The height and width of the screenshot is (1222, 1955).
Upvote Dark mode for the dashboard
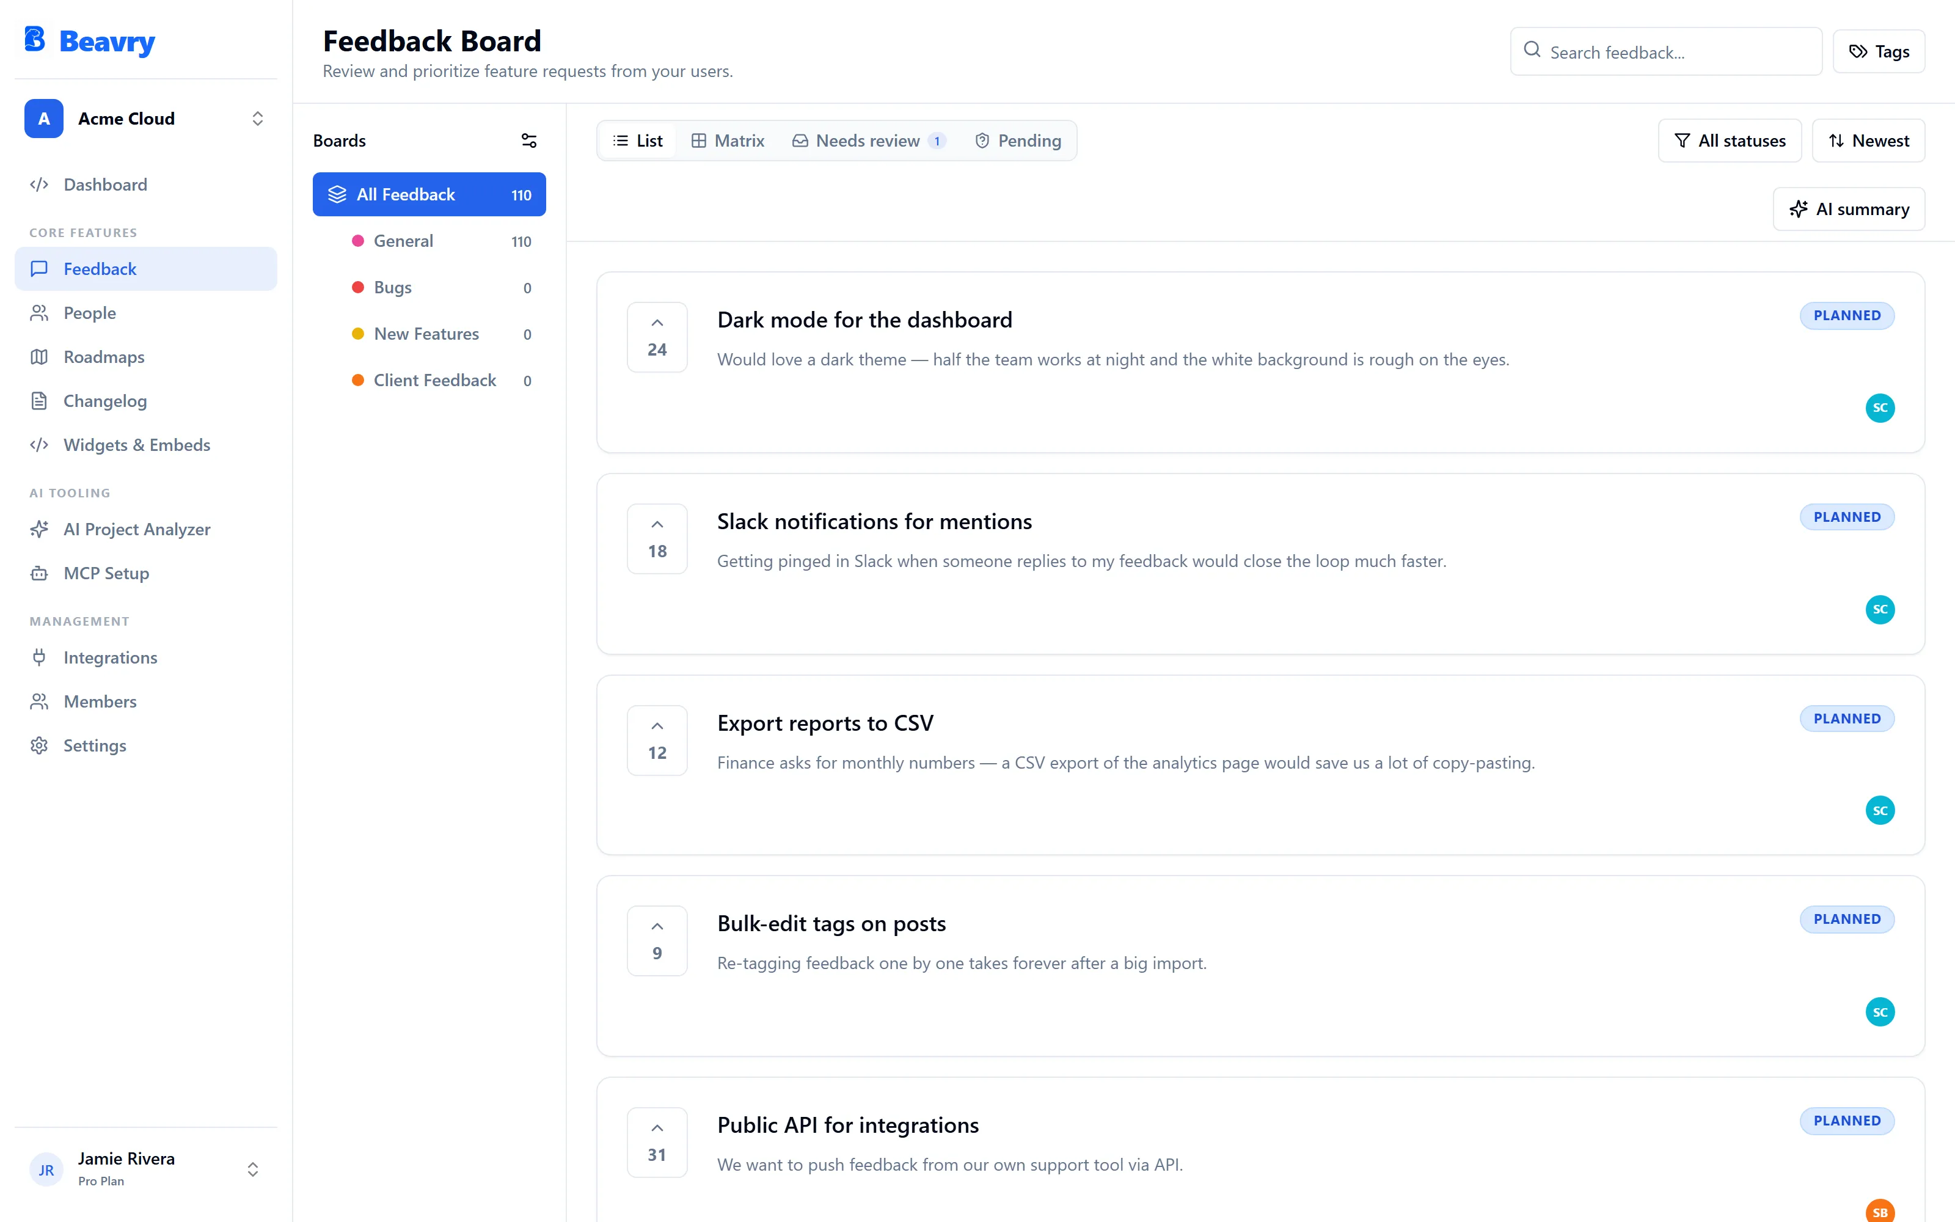[657, 337]
